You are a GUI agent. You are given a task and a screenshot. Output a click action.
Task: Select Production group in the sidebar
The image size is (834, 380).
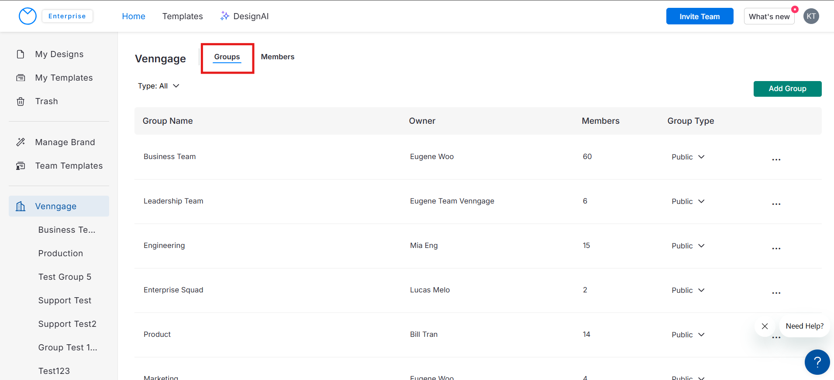coord(61,253)
